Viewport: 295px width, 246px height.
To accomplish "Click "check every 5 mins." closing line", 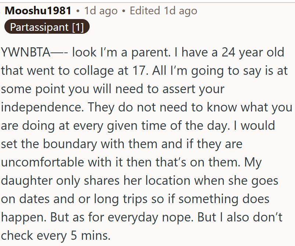I will pos(56,236).
